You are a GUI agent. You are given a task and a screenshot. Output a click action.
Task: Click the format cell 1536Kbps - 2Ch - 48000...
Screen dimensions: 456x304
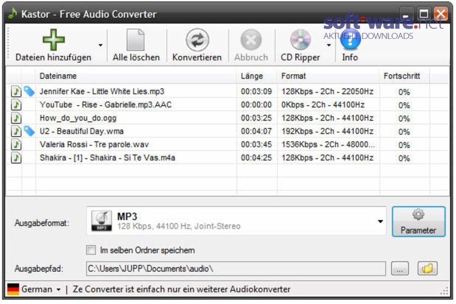click(x=328, y=145)
